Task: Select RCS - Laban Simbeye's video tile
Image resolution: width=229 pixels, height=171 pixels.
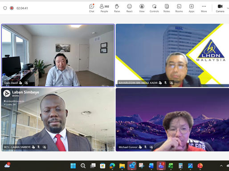Action: click(x=58, y=119)
